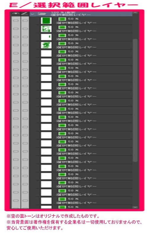148x234 pixels.
Task: Toggle edit-target box of the topmost layer
Action: click(x=25, y=21)
